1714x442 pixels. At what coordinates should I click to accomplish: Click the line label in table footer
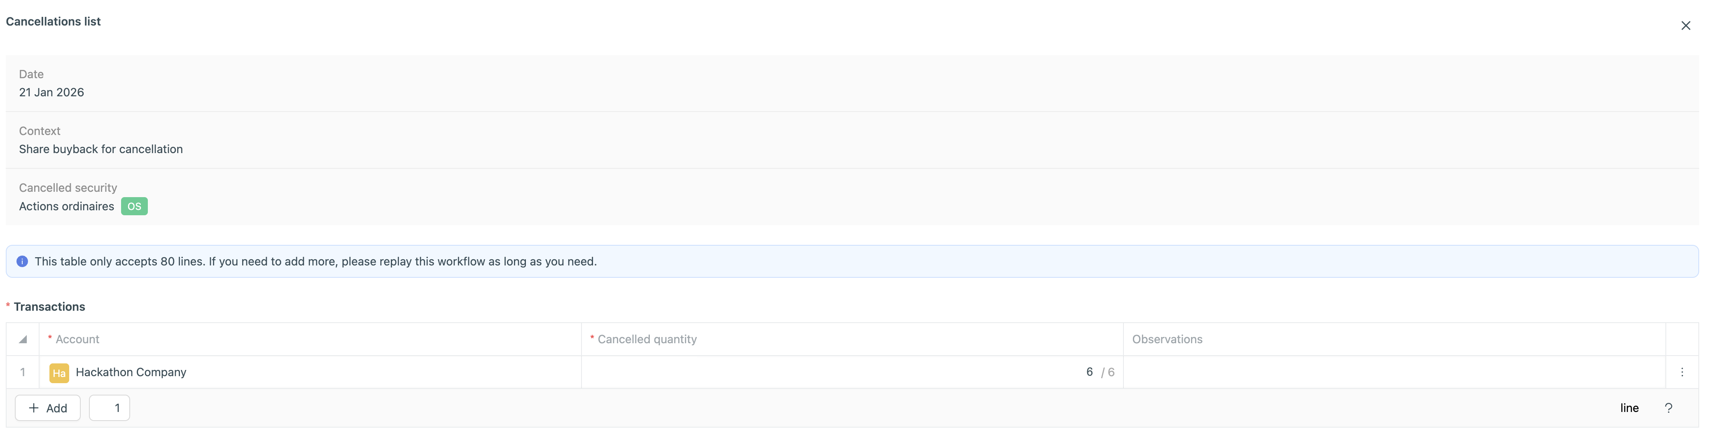(x=1629, y=408)
